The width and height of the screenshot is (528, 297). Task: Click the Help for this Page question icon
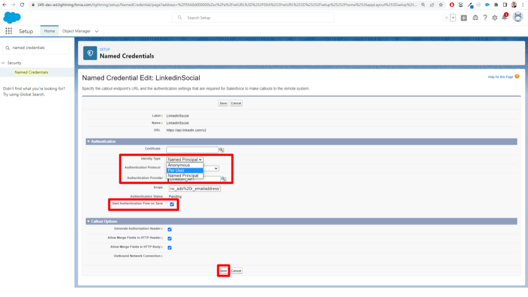tap(517, 76)
